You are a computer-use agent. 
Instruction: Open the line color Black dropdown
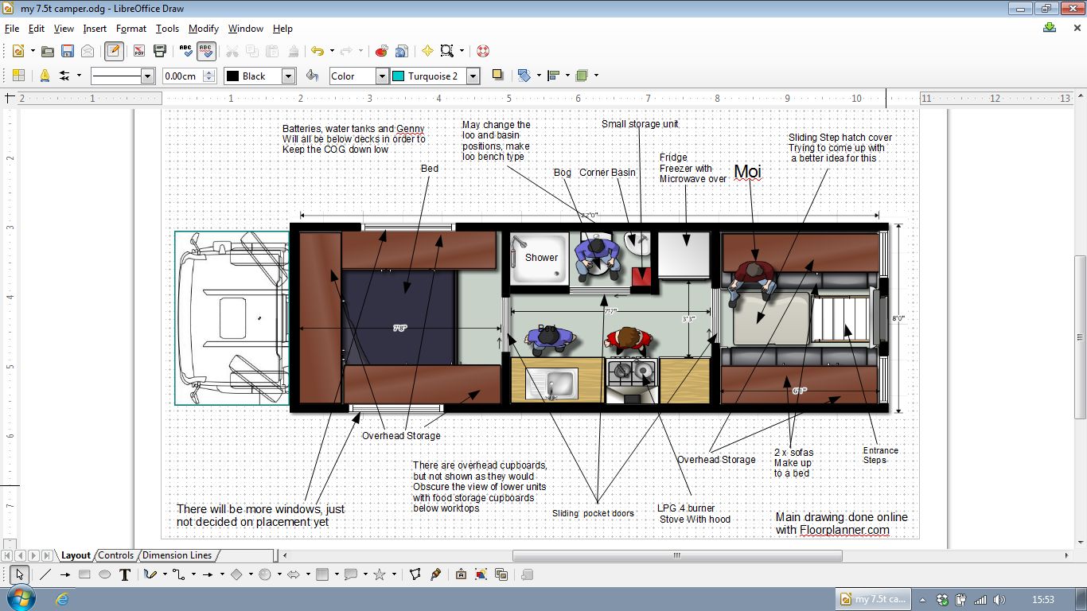(289, 76)
